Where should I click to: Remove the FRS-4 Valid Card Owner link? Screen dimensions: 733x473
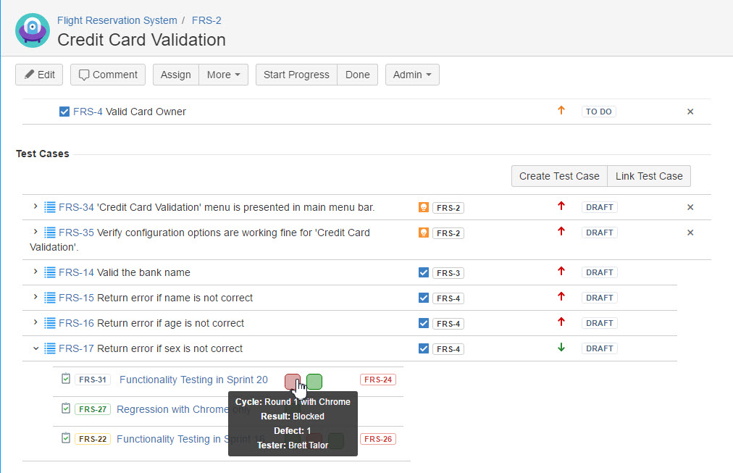[x=690, y=112]
